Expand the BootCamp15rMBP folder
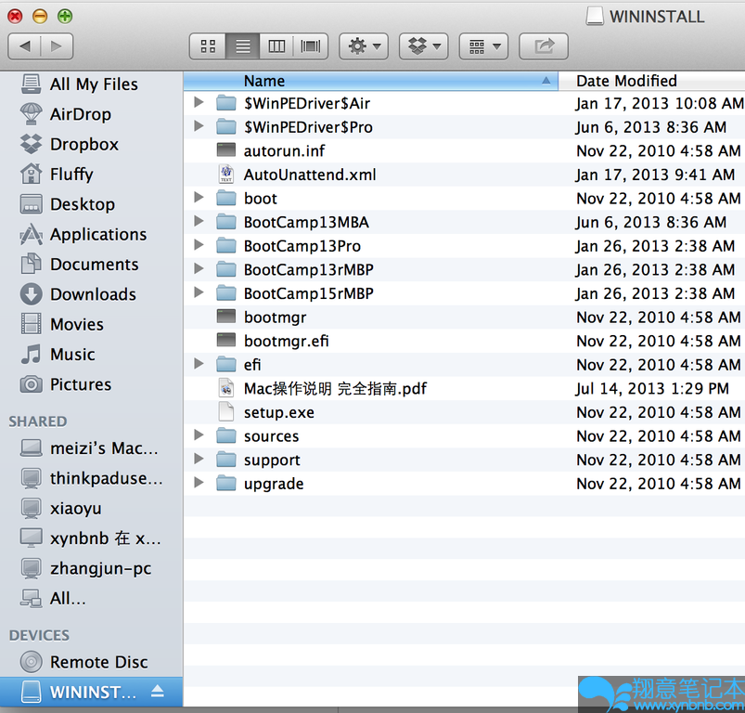Image resolution: width=745 pixels, height=713 pixels. coord(199,292)
